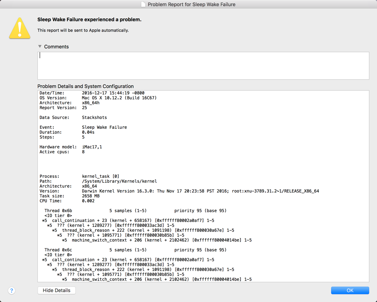Screen dimensions: 377x302
Task: Click OK to send the report
Action: 350,290
